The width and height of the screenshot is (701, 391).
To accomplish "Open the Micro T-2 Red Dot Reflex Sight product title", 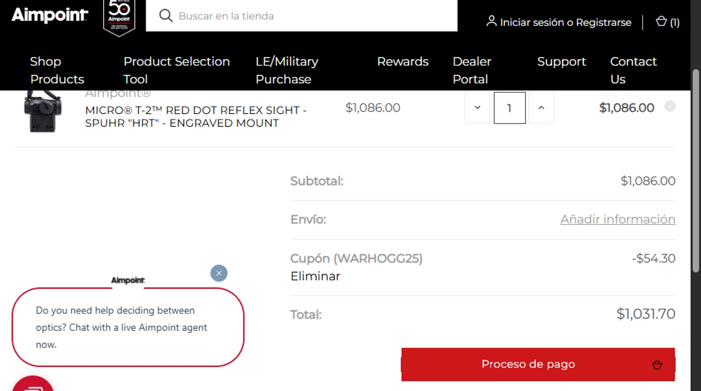I will coord(195,116).
